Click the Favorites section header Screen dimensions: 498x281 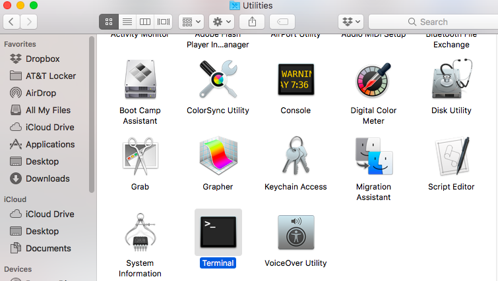point(20,44)
